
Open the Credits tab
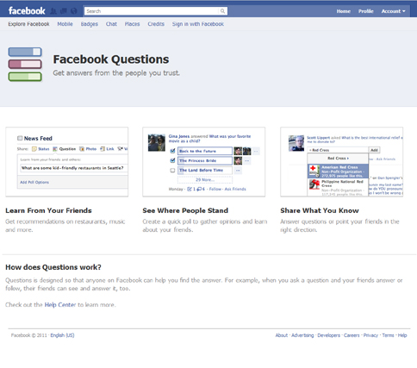click(156, 24)
